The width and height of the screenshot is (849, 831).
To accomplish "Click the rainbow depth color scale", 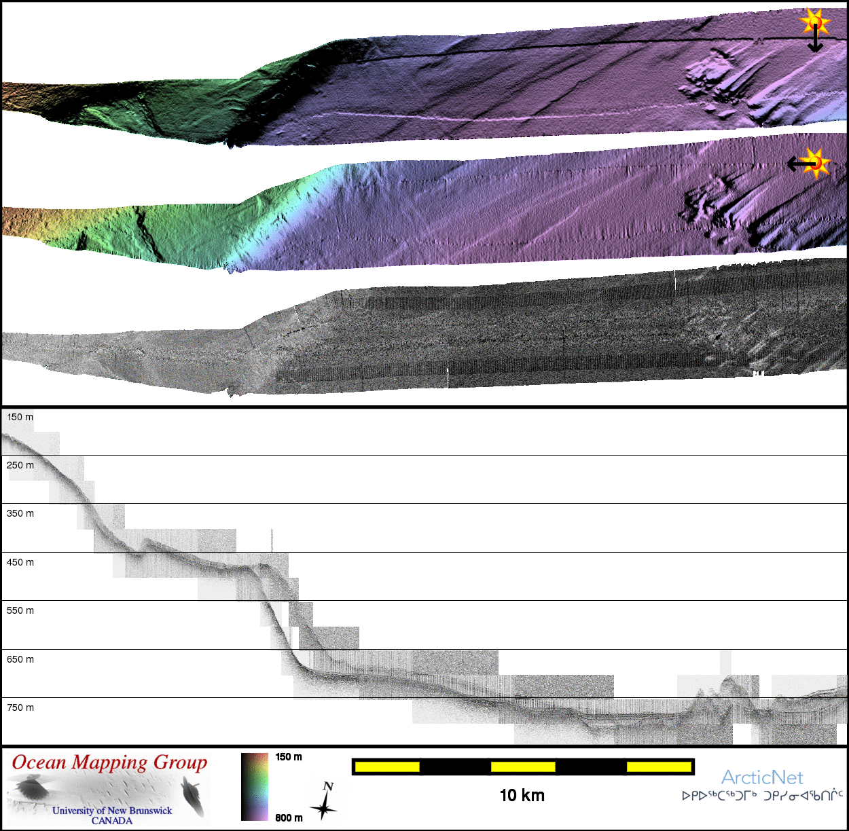I will click(255, 786).
